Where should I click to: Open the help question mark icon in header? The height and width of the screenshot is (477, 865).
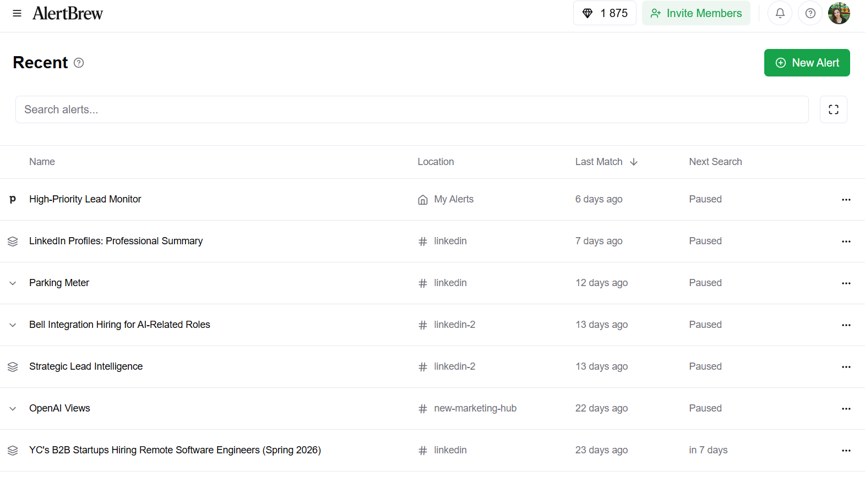pyautogui.click(x=810, y=13)
